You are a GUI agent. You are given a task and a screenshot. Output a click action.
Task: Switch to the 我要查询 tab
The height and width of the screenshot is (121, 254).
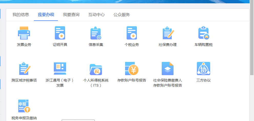coord(71,15)
